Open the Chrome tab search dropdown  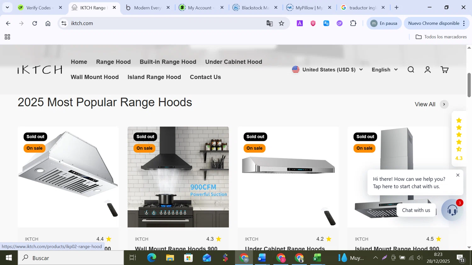7,7
